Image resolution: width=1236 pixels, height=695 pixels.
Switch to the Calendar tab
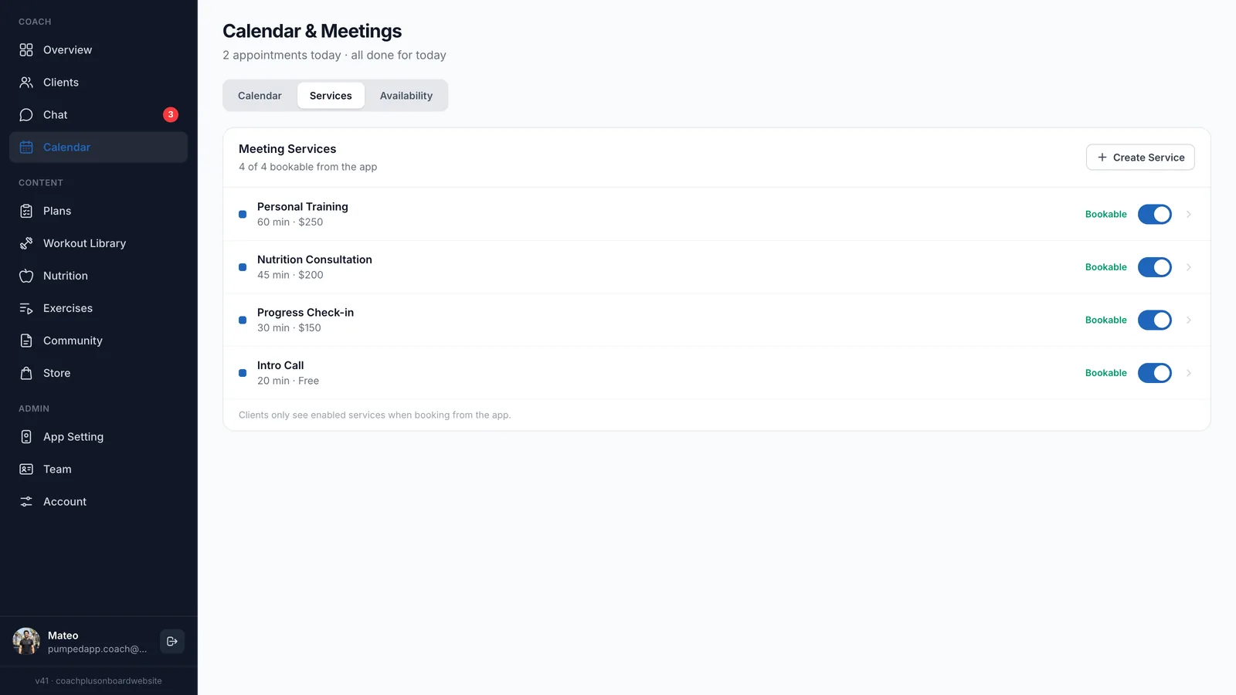(260, 96)
